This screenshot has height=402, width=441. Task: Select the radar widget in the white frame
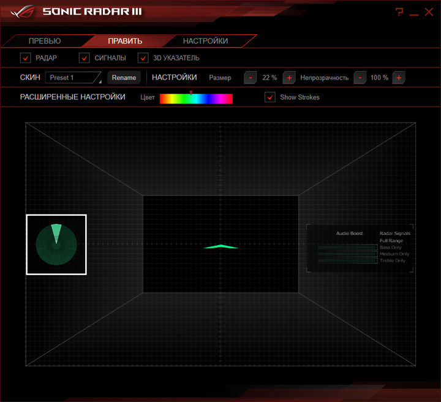coord(56,245)
